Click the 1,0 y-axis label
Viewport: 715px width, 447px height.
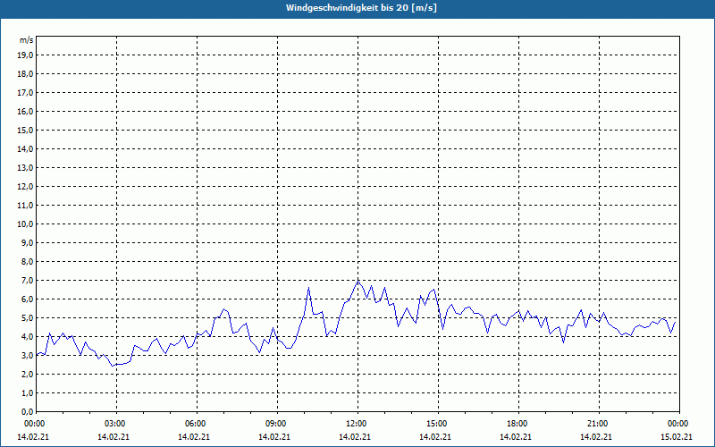pyautogui.click(x=28, y=393)
